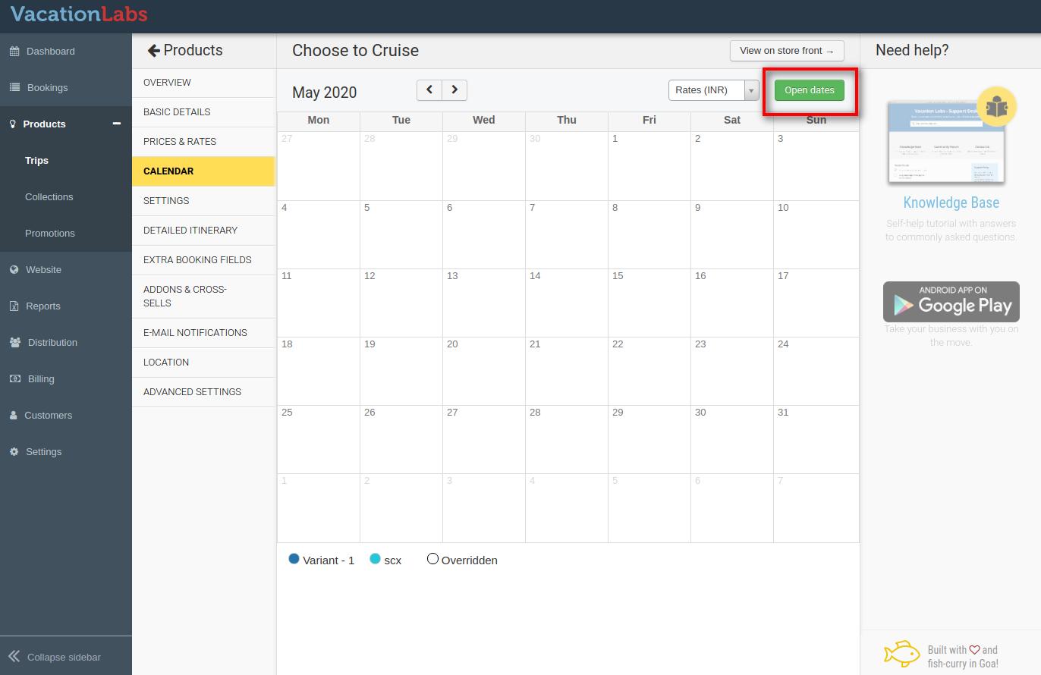Open the Prices & Rates tab

(x=180, y=142)
